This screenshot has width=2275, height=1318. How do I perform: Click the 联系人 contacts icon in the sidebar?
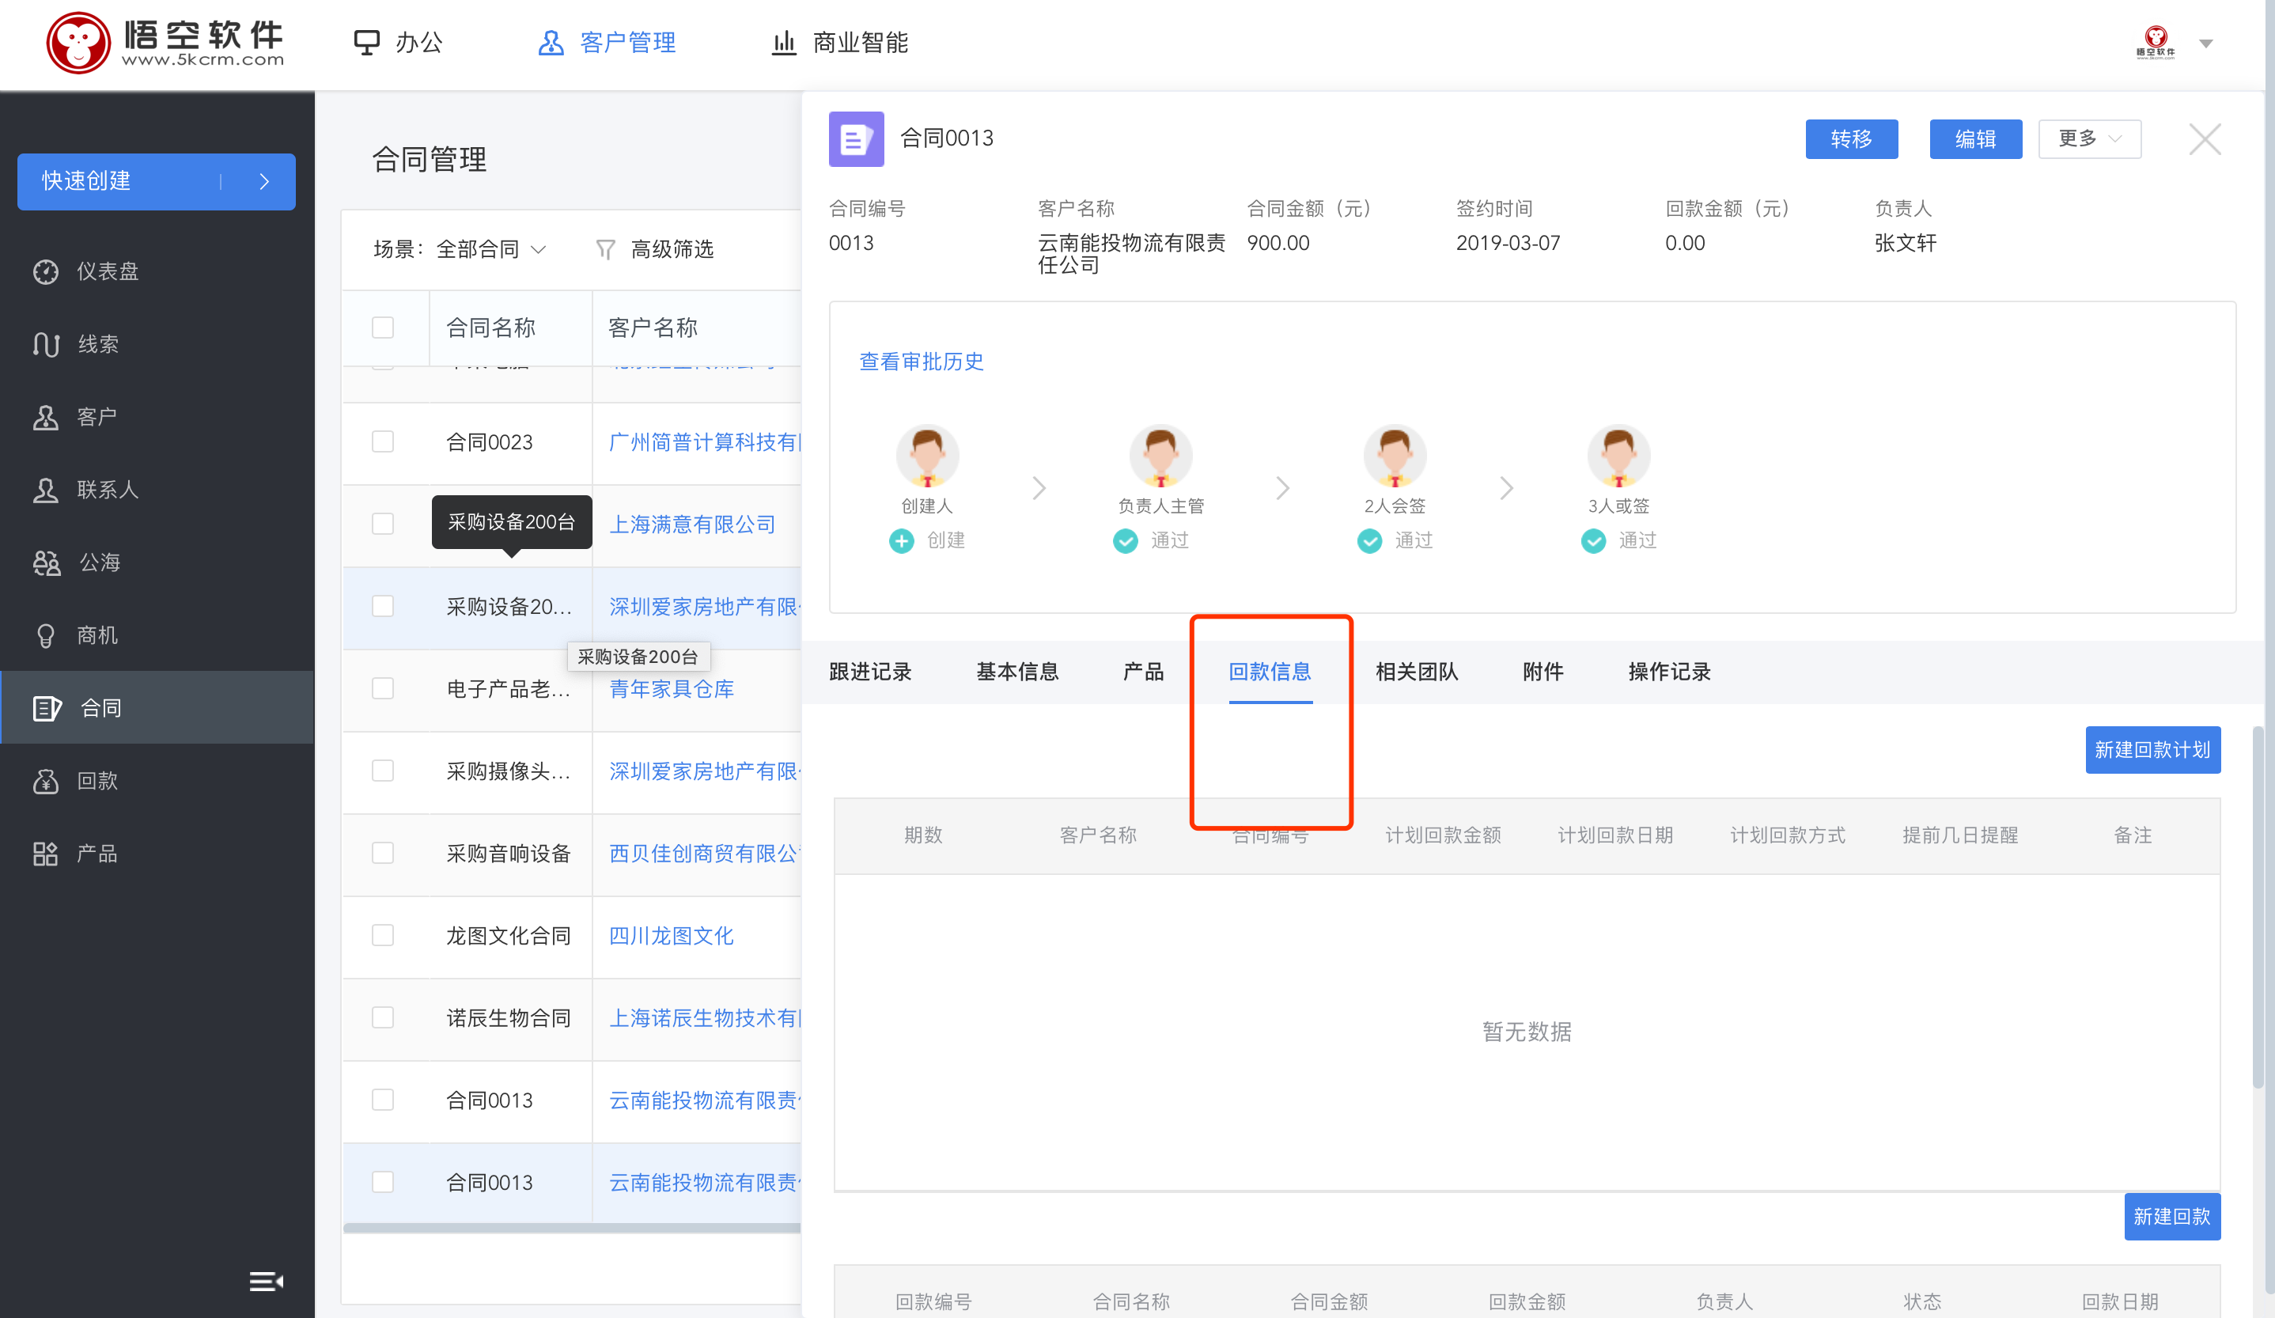click(x=46, y=490)
